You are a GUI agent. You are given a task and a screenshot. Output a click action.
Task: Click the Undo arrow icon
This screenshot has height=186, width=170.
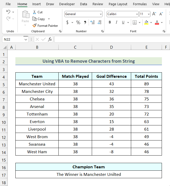click(8, 12)
